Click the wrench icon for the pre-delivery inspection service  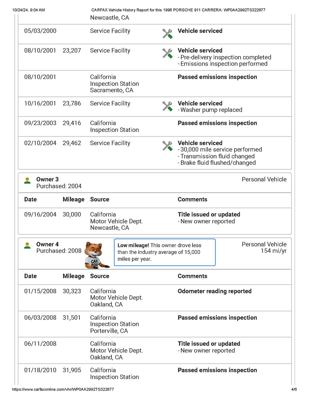click(x=167, y=53)
